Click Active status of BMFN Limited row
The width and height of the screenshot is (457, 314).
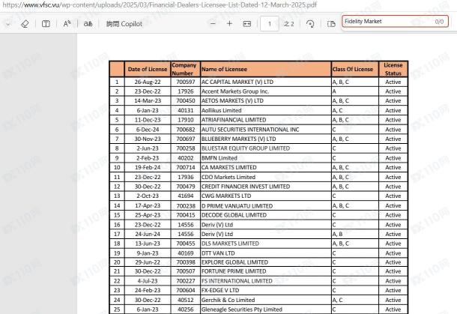coord(393,158)
